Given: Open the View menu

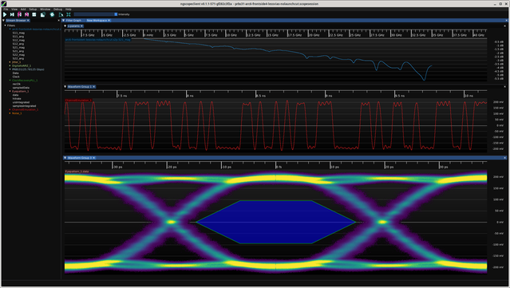Looking at the screenshot, I should tap(14, 9).
